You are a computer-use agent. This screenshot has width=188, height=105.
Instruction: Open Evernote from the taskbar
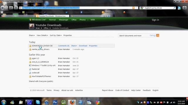pyautogui.click(x=63, y=102)
